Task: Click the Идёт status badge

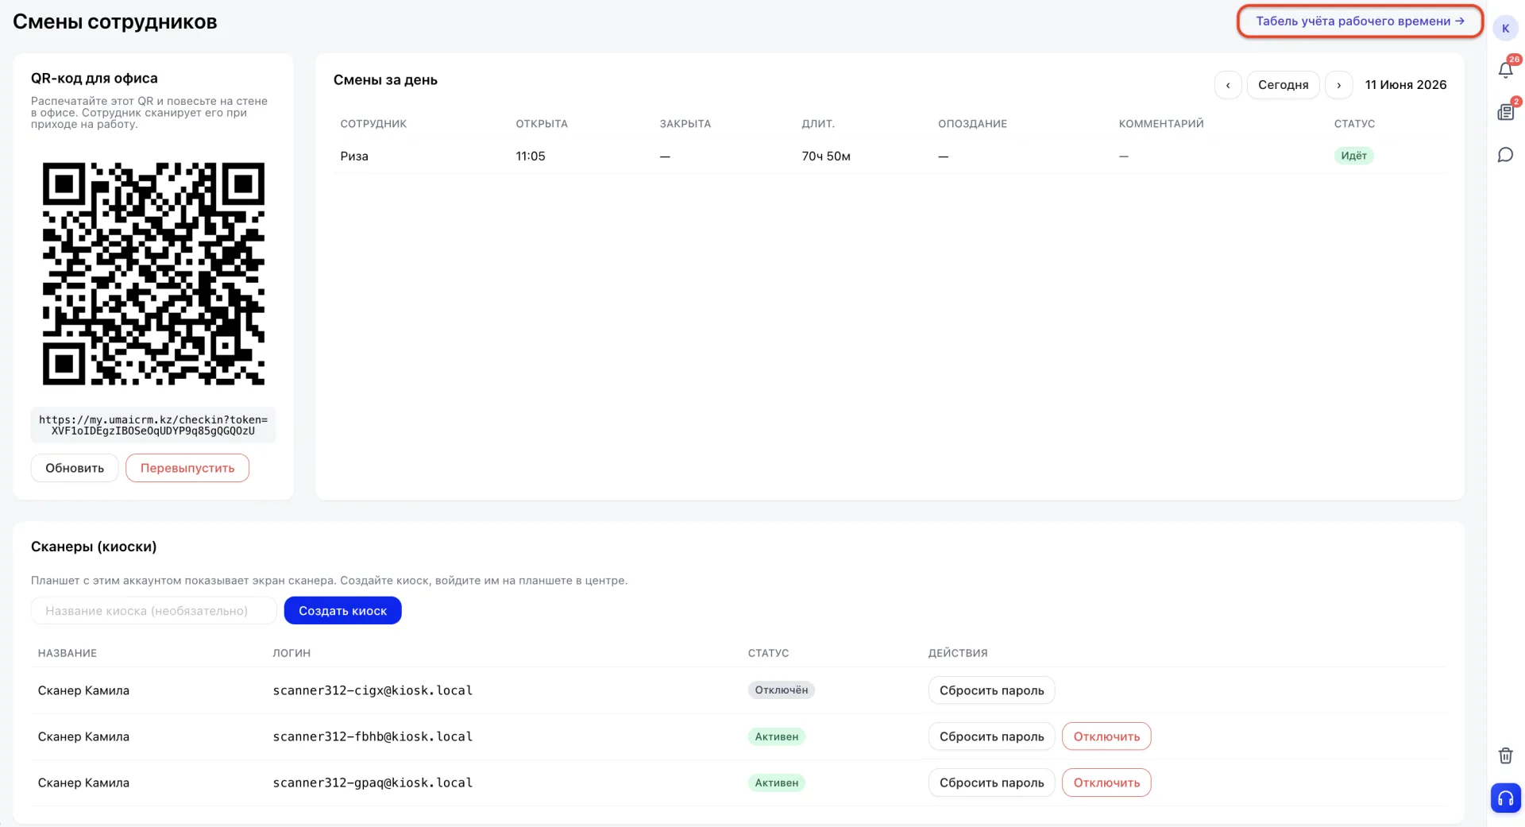Action: tap(1353, 156)
